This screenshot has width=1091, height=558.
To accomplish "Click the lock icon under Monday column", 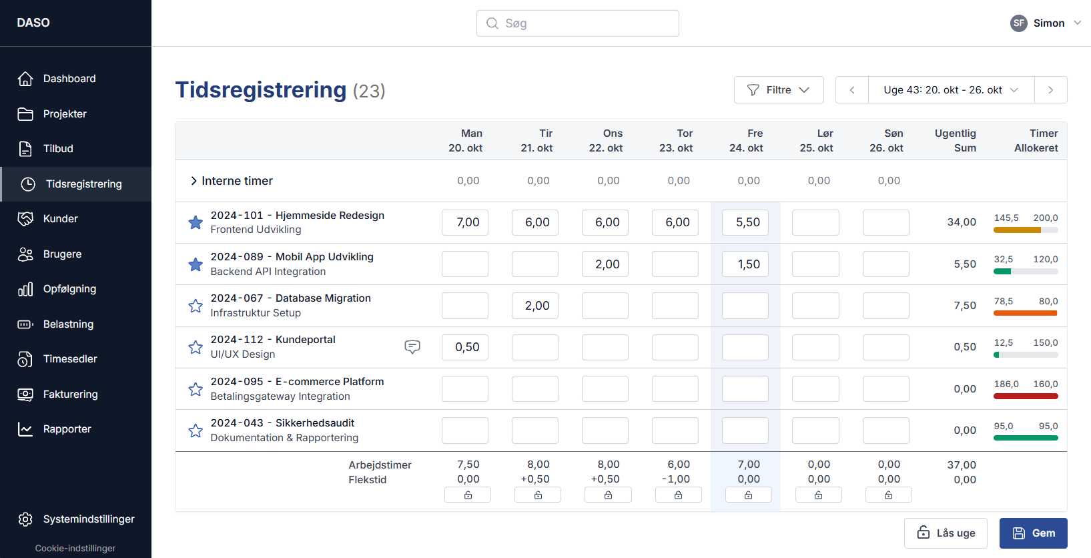I will click(x=468, y=495).
